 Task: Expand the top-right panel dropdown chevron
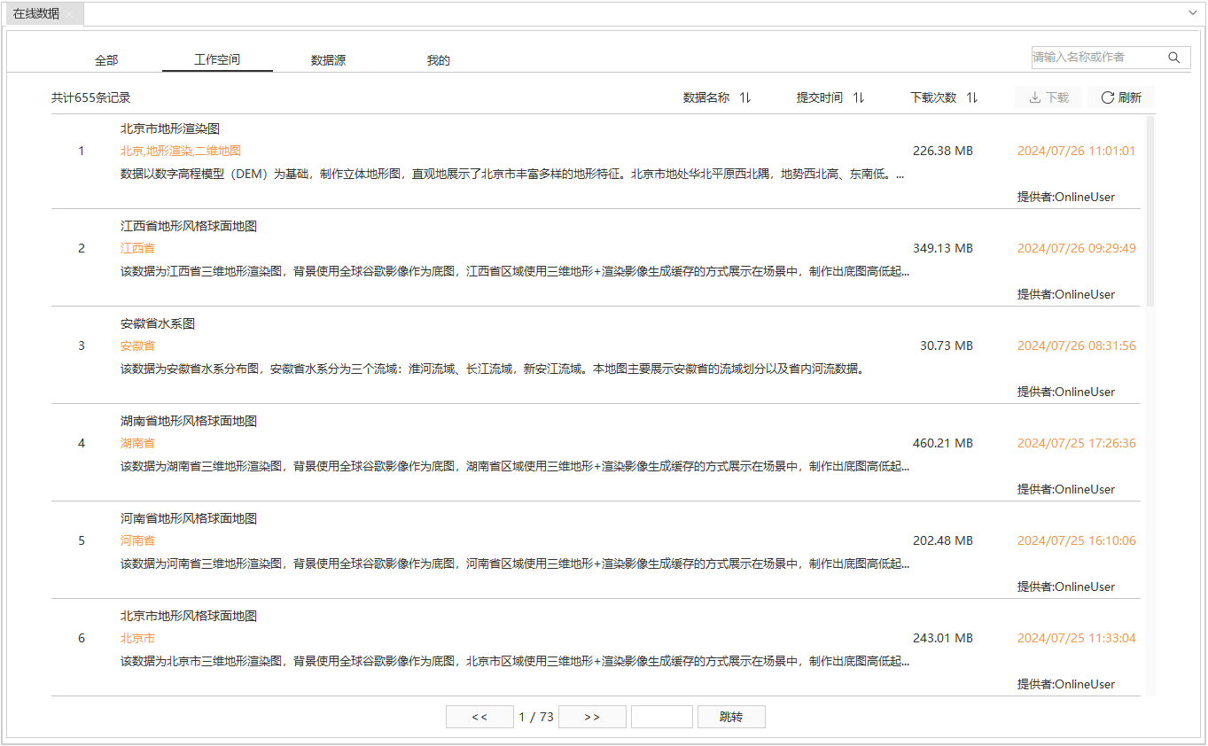[1192, 13]
